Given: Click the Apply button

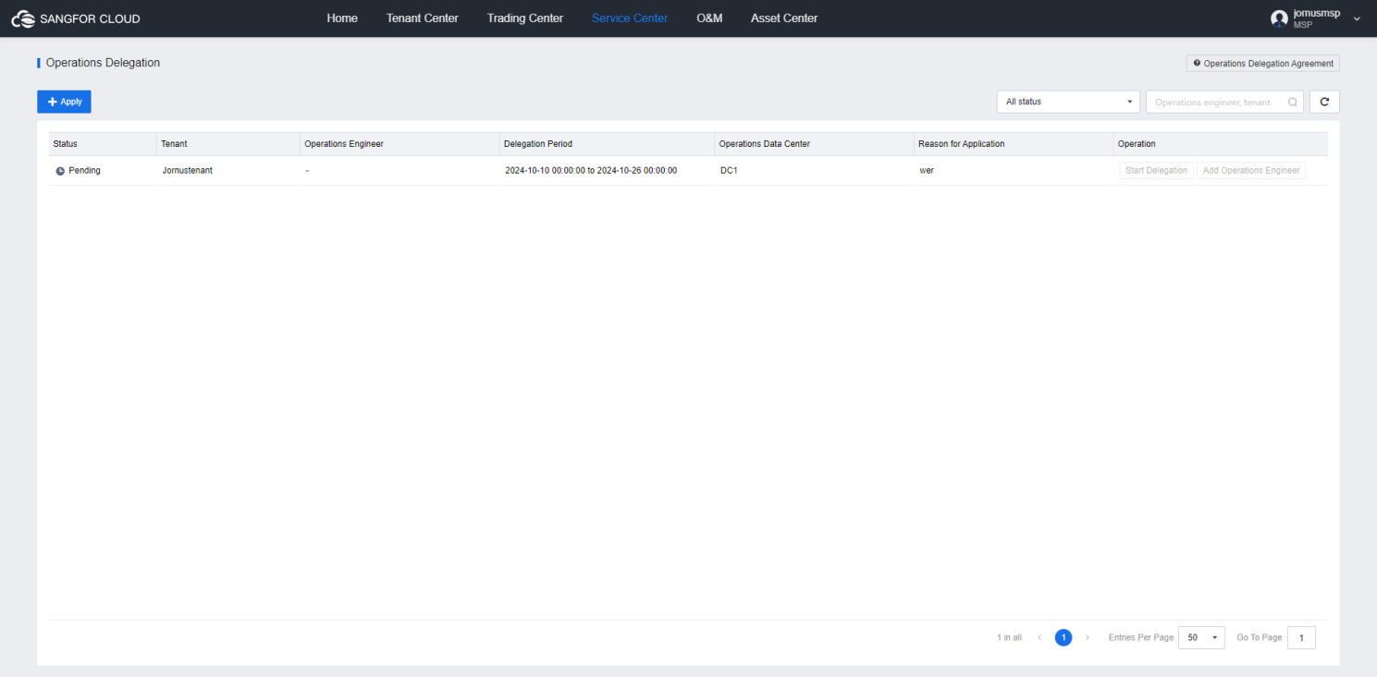Looking at the screenshot, I should coord(64,102).
